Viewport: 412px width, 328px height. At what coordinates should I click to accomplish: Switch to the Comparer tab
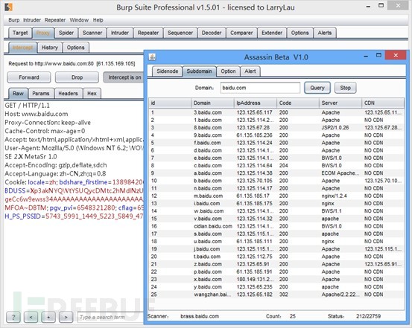(241, 33)
